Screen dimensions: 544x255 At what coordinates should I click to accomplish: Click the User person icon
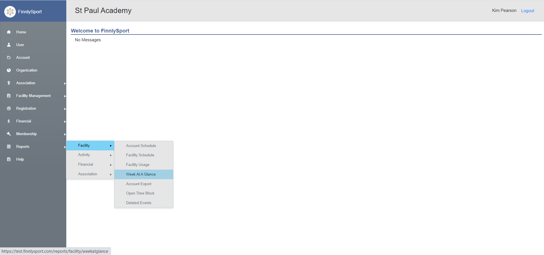tap(9, 45)
